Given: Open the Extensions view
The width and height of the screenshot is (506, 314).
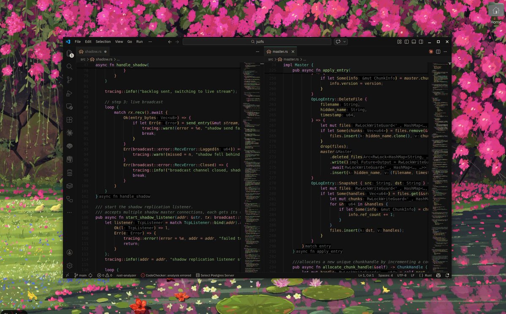Looking at the screenshot, I should [69, 120].
